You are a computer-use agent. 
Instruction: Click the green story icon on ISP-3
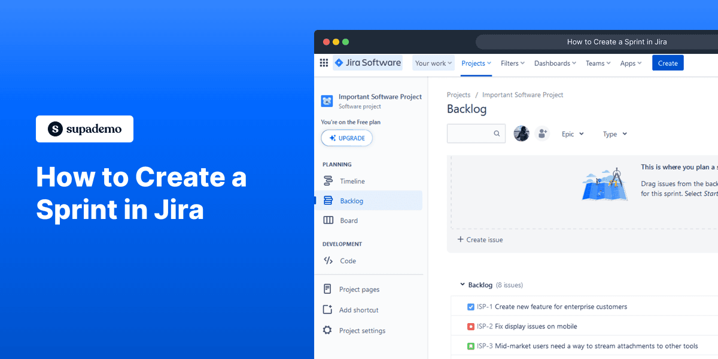(x=470, y=346)
